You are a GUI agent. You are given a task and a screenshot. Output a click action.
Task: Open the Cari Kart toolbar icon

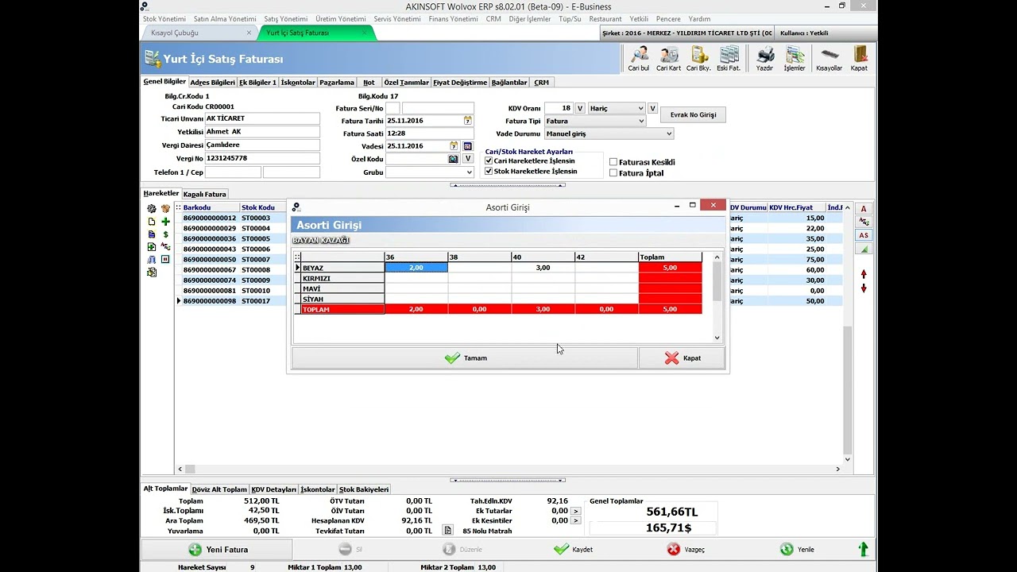[669, 59]
